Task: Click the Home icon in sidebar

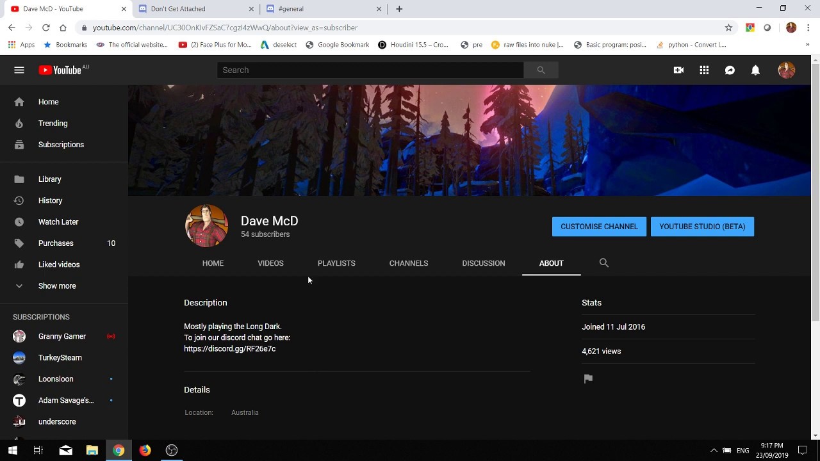Action: pos(19,102)
